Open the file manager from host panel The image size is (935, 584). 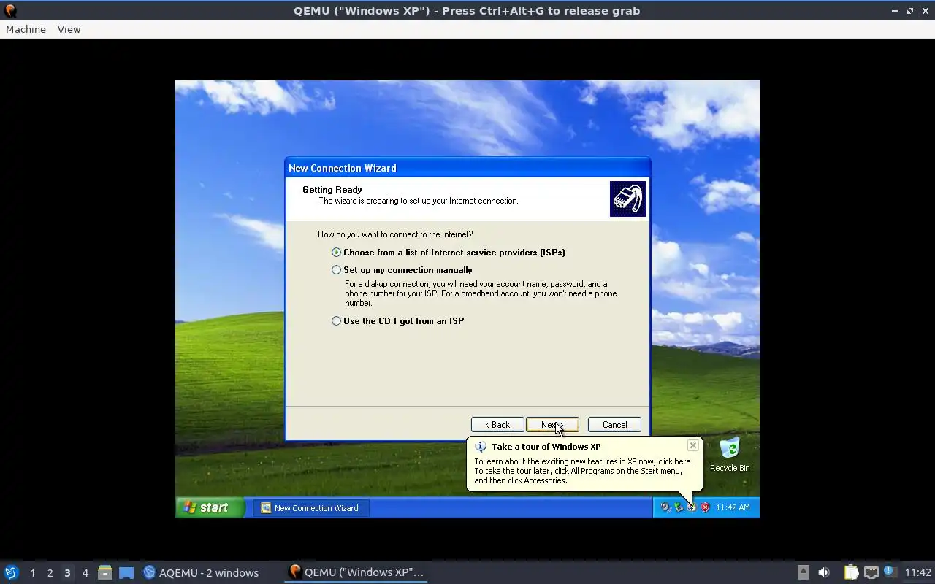click(x=105, y=572)
